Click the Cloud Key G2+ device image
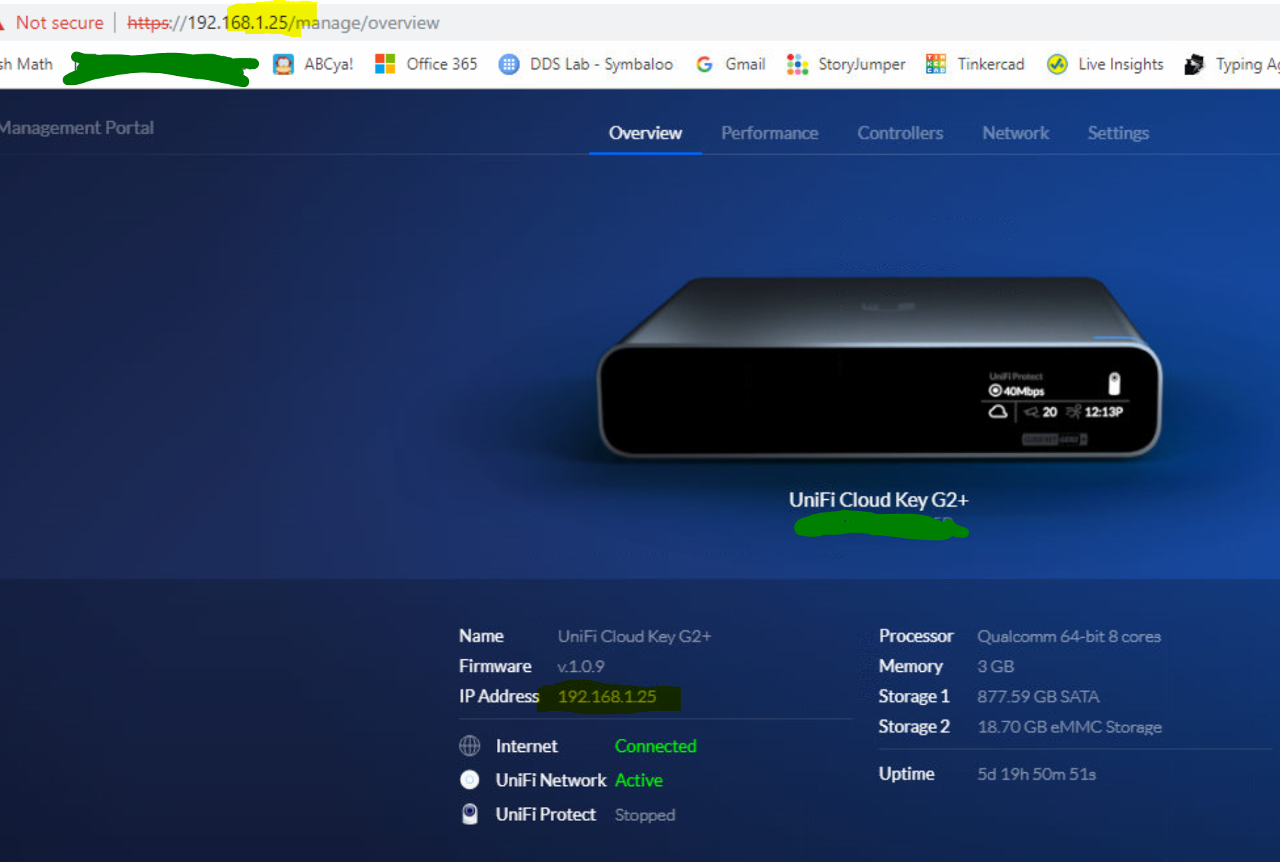This screenshot has width=1280, height=862. (878, 368)
